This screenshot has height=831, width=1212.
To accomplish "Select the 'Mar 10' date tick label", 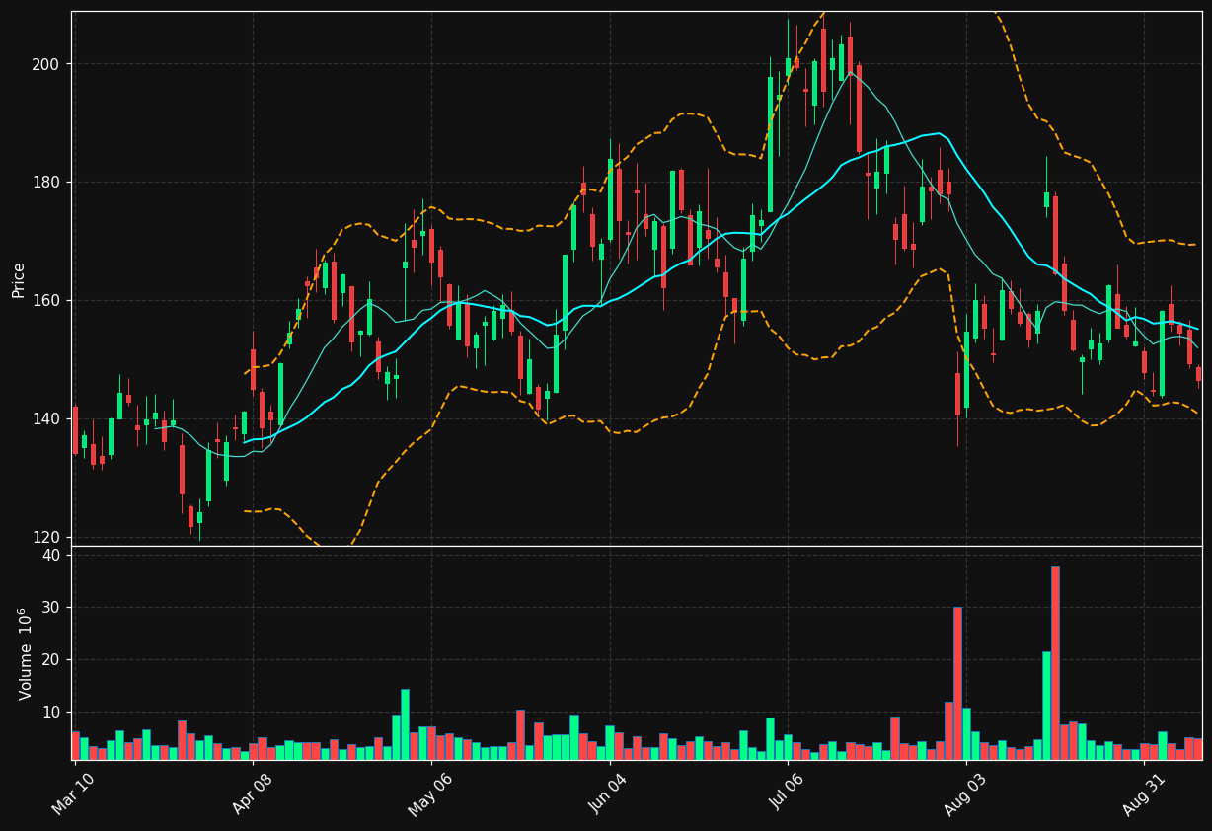I will pyautogui.click(x=74, y=793).
